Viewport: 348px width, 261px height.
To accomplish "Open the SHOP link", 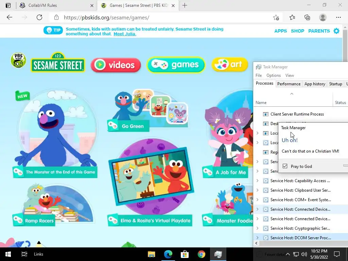I will point(297,31).
